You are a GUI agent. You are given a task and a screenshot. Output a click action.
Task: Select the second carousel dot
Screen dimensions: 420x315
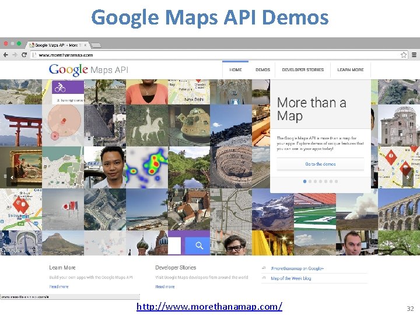pos(310,181)
